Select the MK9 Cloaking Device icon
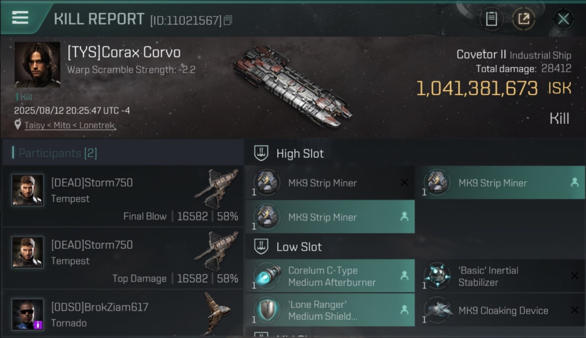Screen dimensions: 586x338 pyautogui.click(x=437, y=310)
